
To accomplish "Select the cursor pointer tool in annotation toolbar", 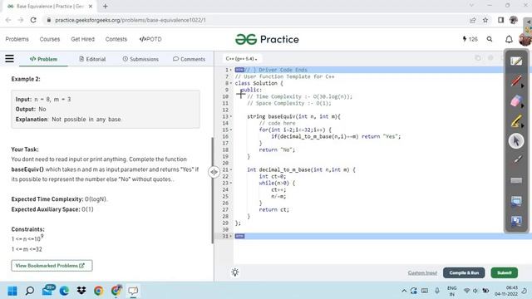I will click(x=516, y=141).
